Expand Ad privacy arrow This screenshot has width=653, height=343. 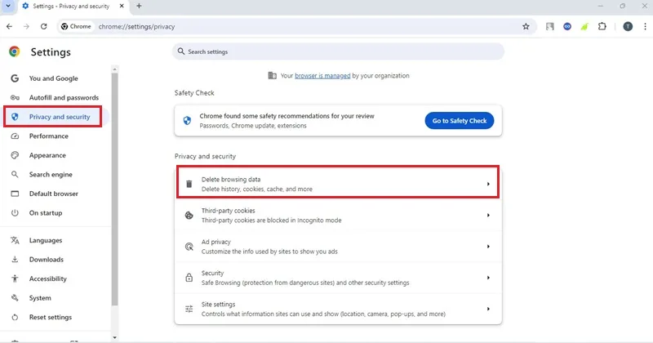pos(488,247)
